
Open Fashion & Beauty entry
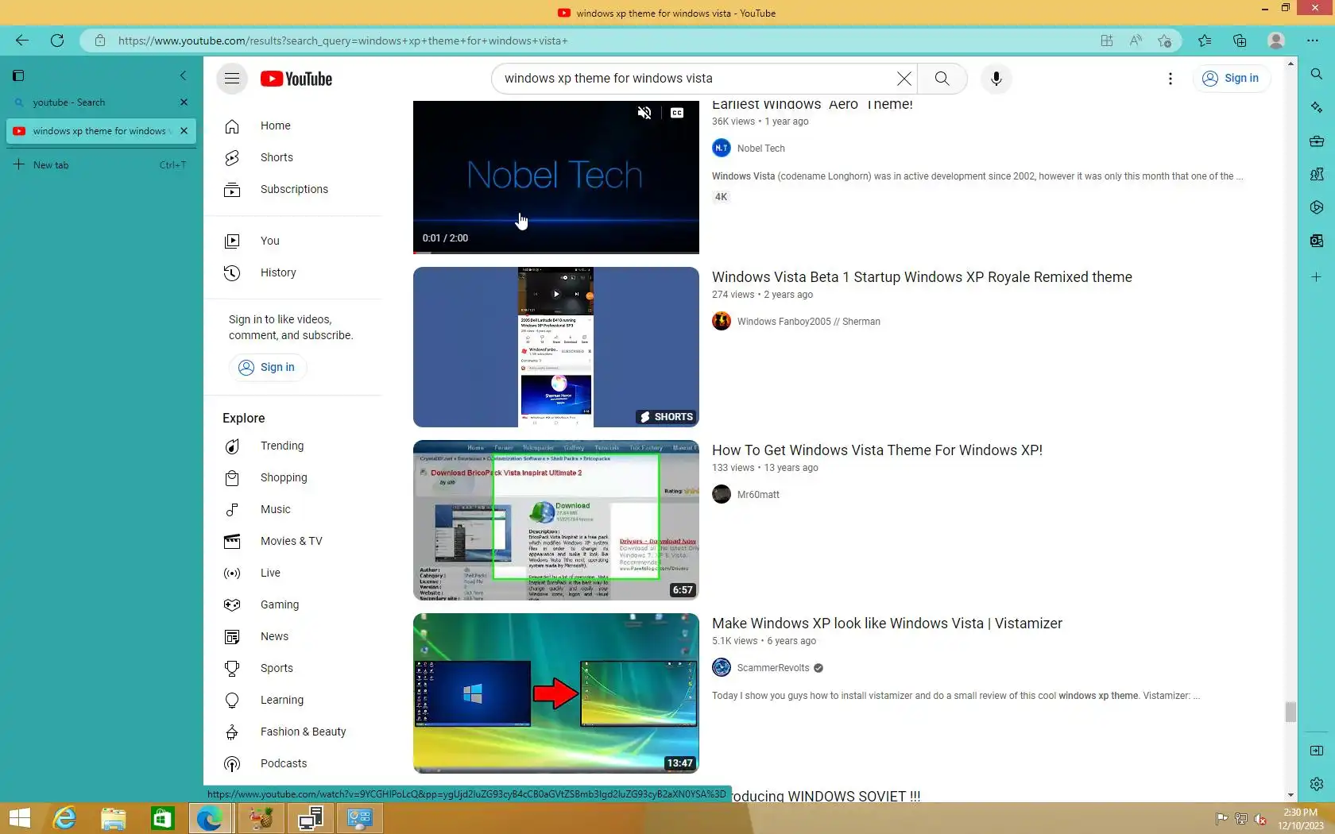click(292, 732)
